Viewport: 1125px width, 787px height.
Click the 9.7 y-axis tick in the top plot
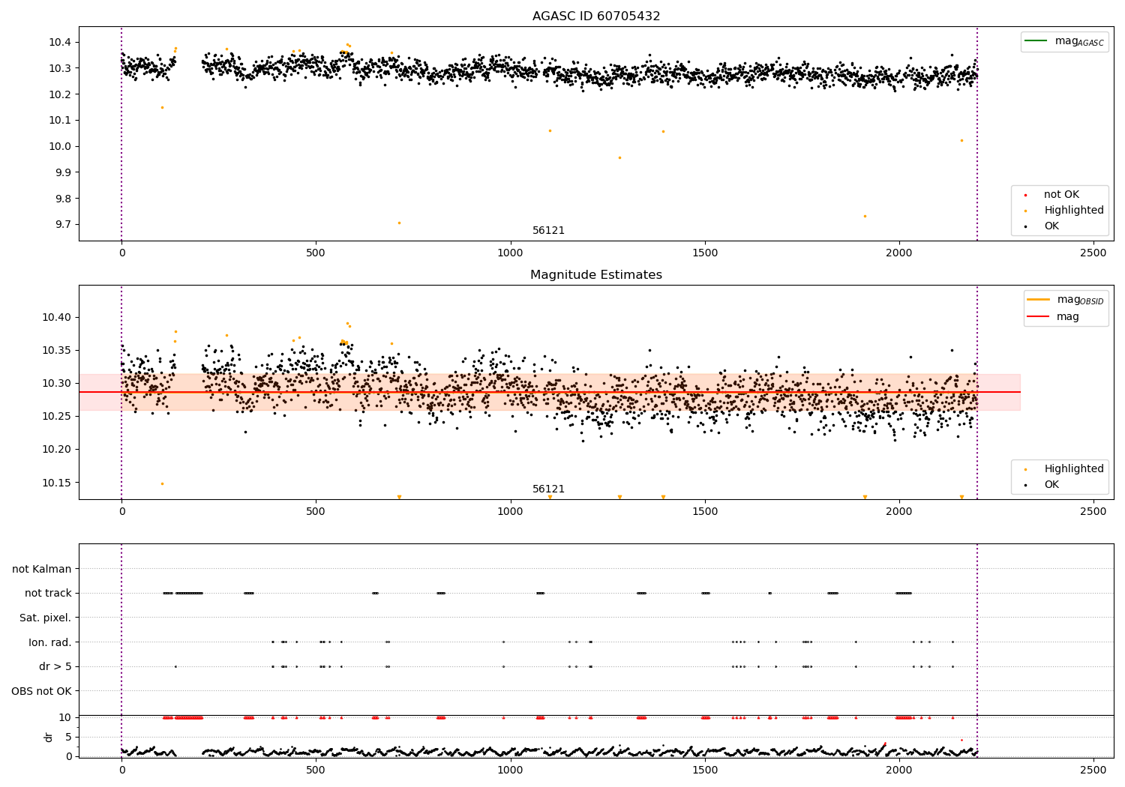(62, 225)
